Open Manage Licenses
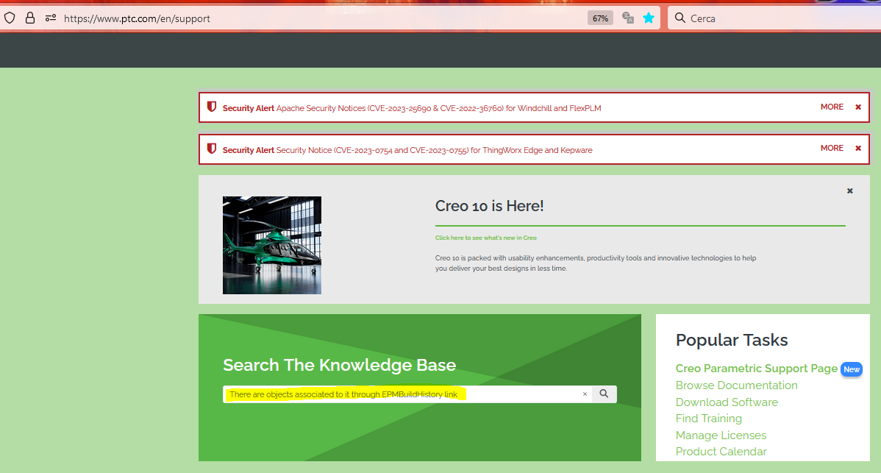This screenshot has width=881, height=473. (721, 435)
